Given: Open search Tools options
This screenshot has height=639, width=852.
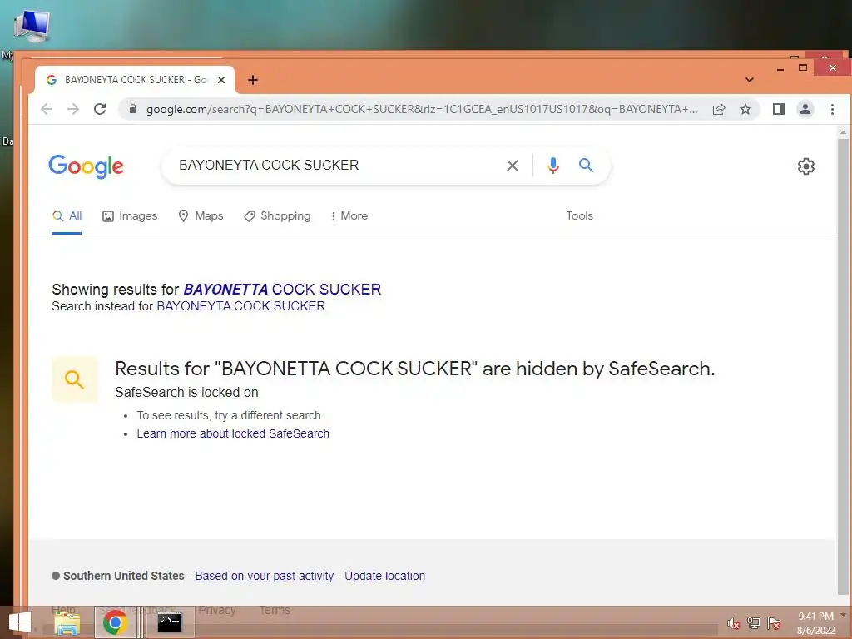Looking at the screenshot, I should 579,215.
